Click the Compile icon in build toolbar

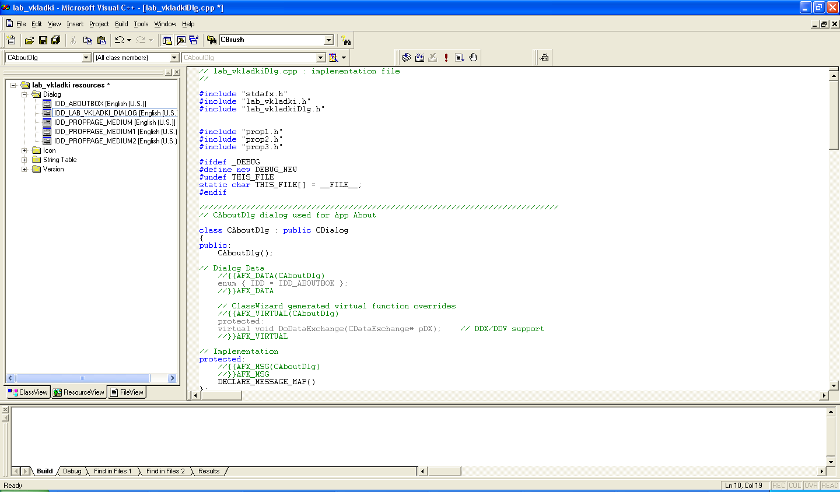pos(407,58)
